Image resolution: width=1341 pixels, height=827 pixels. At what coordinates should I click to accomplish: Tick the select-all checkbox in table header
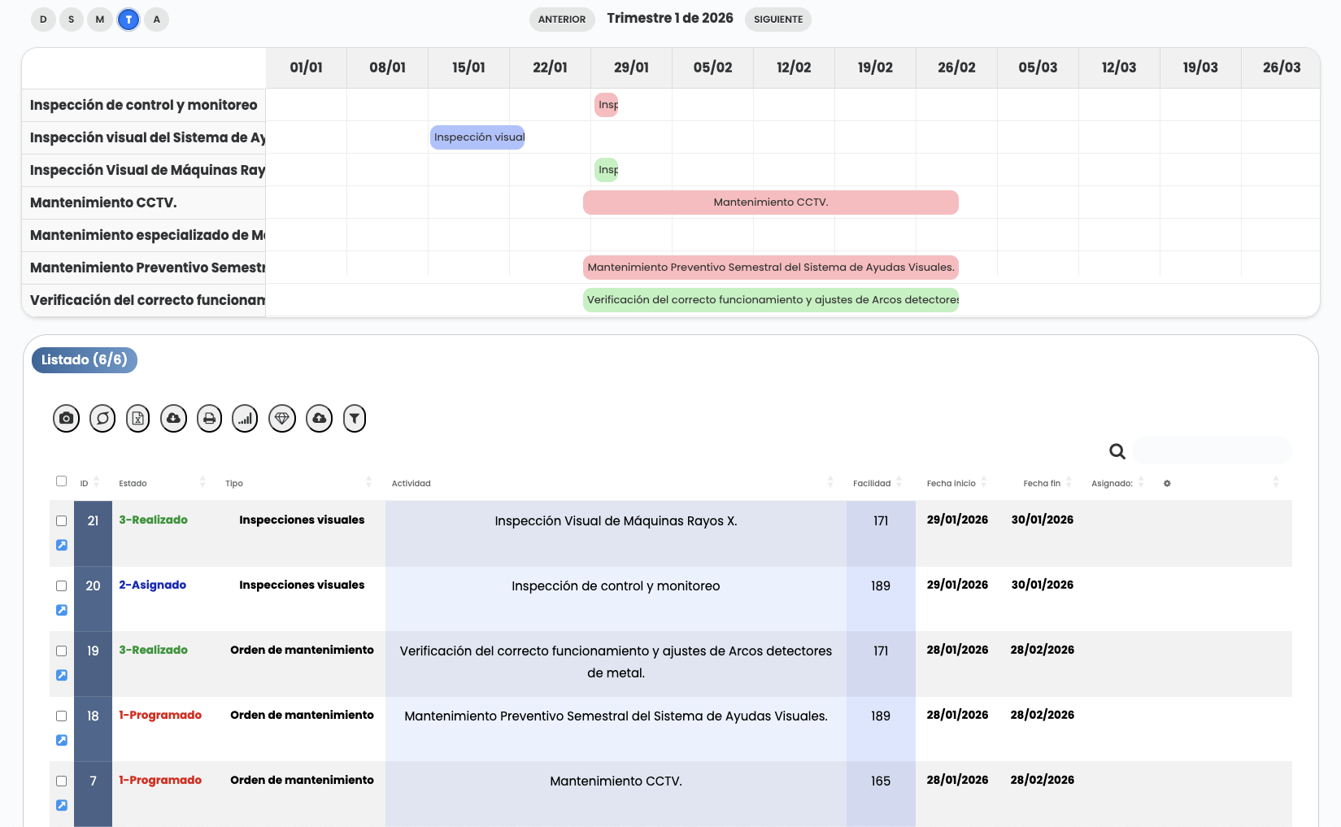pos(61,481)
